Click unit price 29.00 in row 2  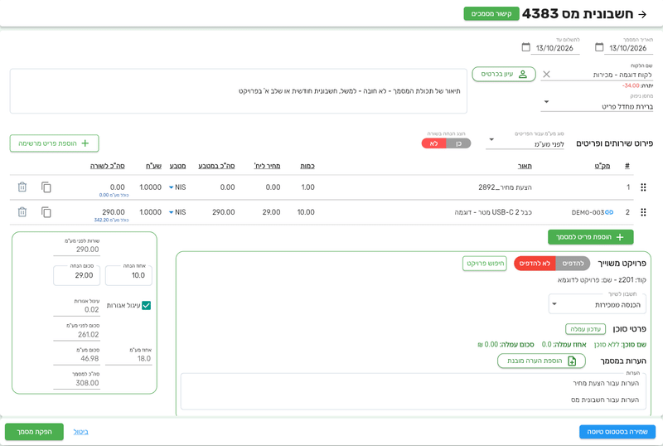coord(271,212)
